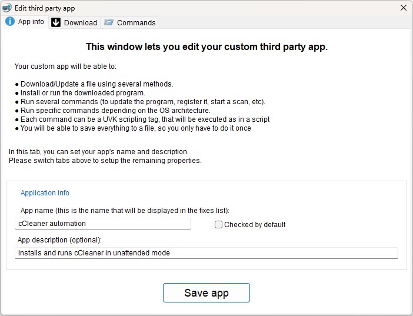Click the blue App info icon
Image resolution: width=413 pixels, height=316 pixels.
tap(10, 21)
